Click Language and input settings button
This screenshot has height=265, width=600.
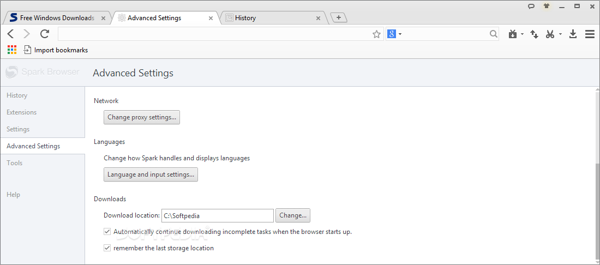(151, 174)
